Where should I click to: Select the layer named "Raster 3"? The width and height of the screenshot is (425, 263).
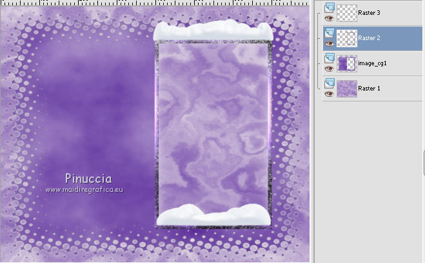(x=369, y=13)
